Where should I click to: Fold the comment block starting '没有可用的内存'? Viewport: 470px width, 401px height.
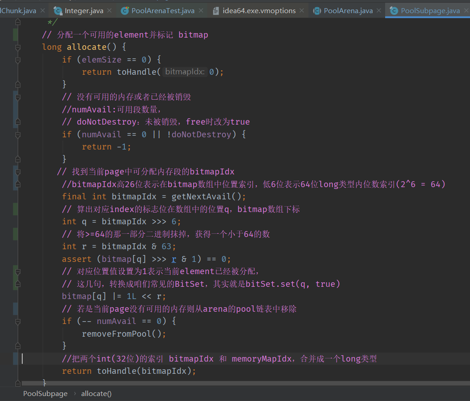click(x=18, y=97)
